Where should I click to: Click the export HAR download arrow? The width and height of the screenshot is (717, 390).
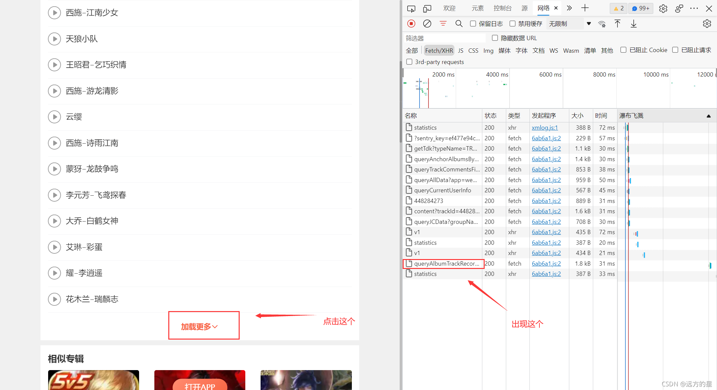click(634, 24)
